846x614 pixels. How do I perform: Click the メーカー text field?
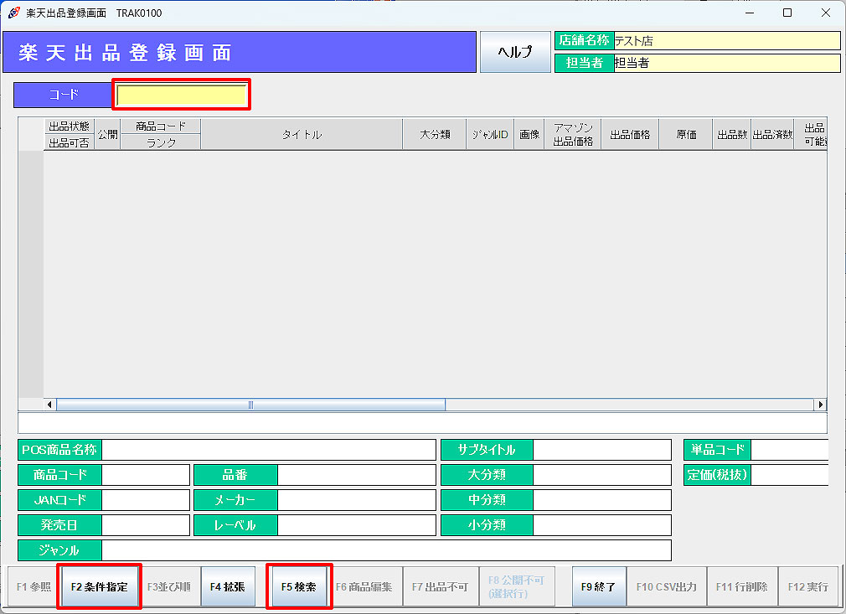[x=356, y=500]
